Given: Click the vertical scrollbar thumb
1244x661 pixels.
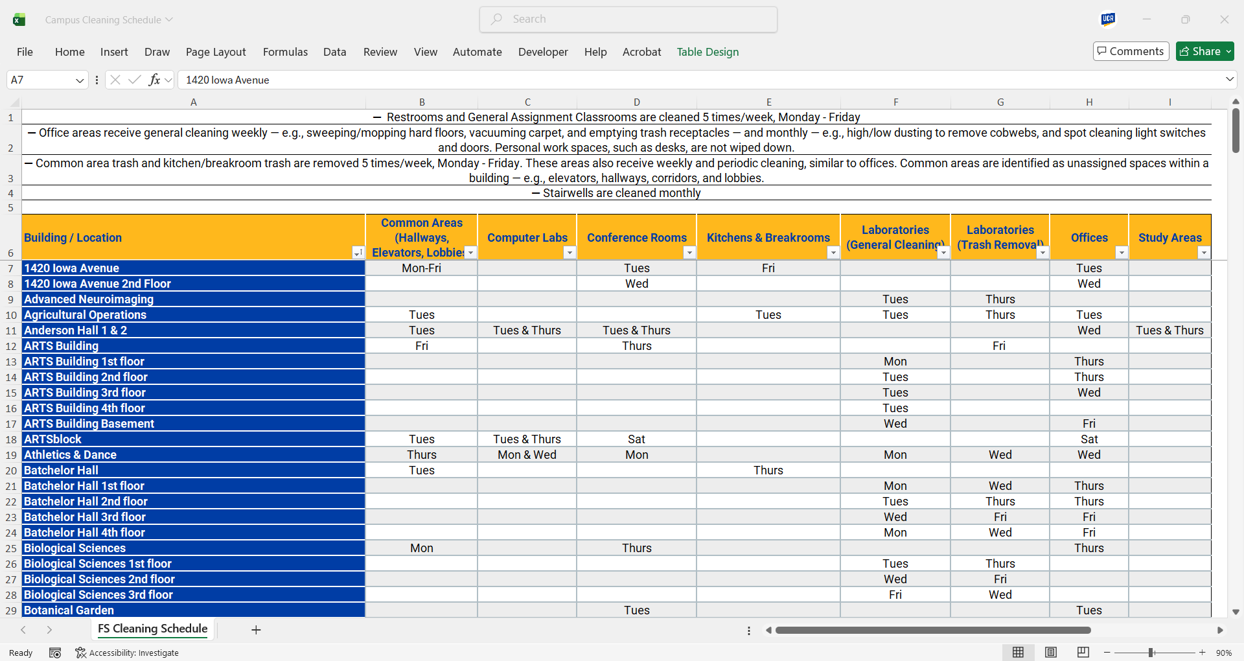Looking at the screenshot, I should pos(1236,130).
